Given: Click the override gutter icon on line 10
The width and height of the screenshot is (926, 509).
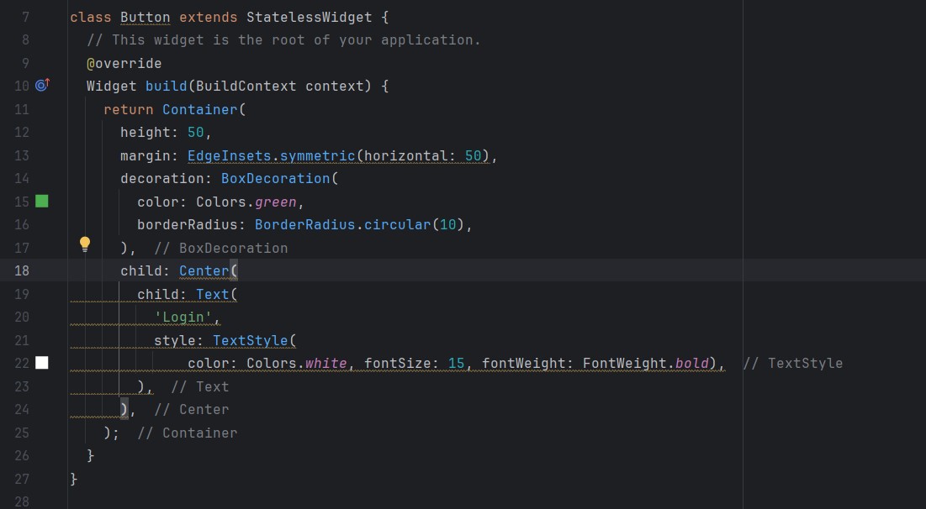Looking at the screenshot, I should (x=43, y=85).
